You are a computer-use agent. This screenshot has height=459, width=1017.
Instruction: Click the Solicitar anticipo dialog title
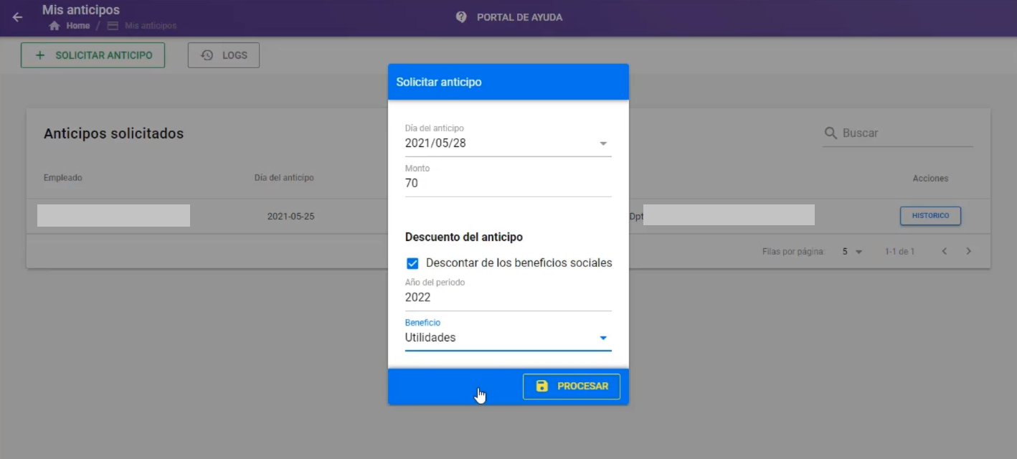[x=439, y=82]
